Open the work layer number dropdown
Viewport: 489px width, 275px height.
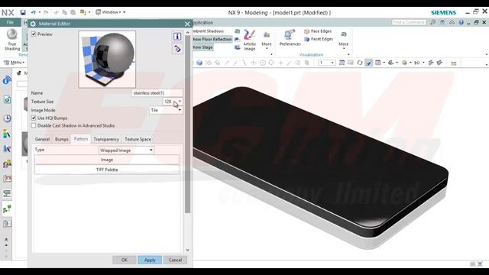coord(326,63)
